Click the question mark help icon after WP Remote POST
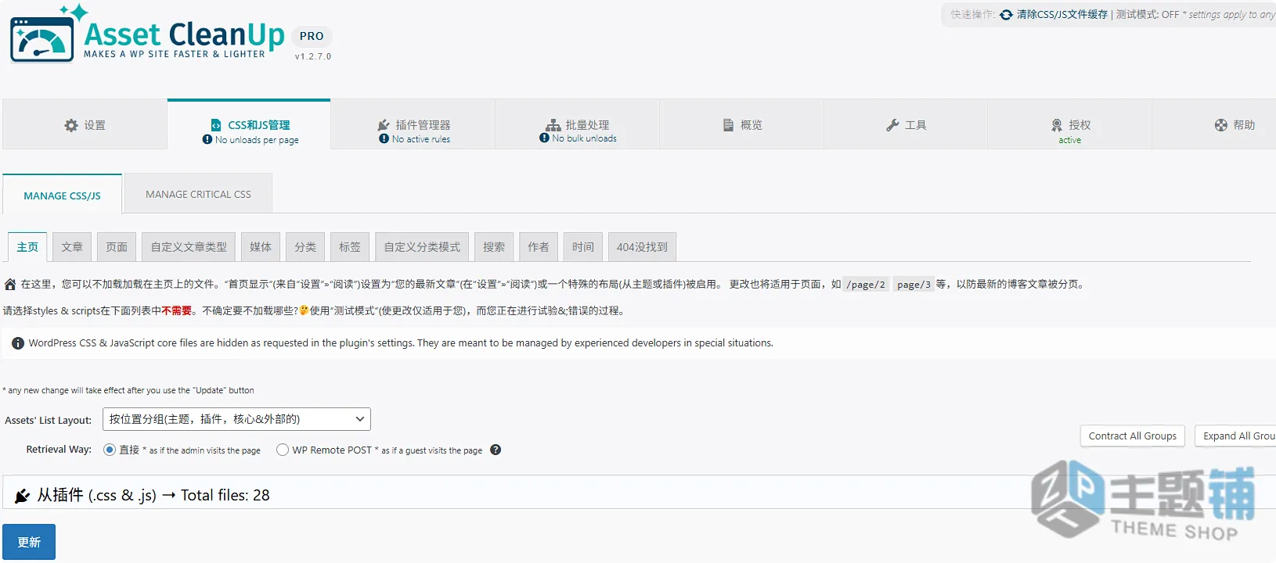This screenshot has width=1276, height=563. tap(496, 450)
